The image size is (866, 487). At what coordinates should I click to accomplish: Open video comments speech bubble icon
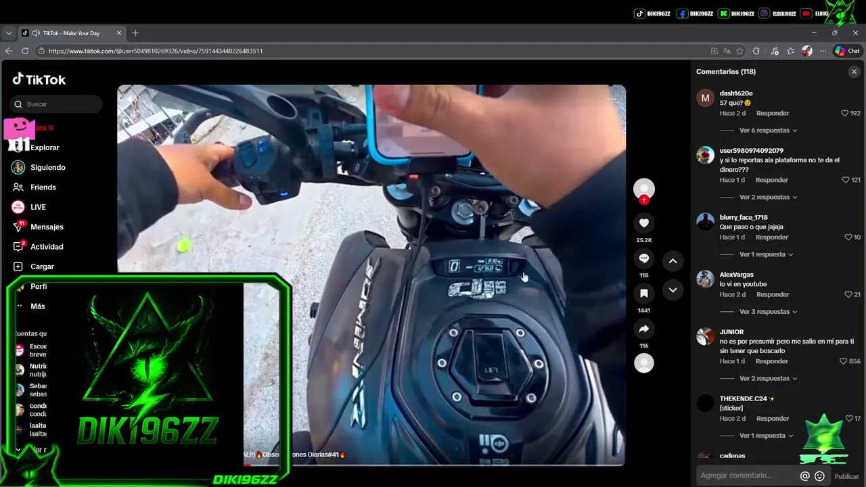tap(644, 258)
